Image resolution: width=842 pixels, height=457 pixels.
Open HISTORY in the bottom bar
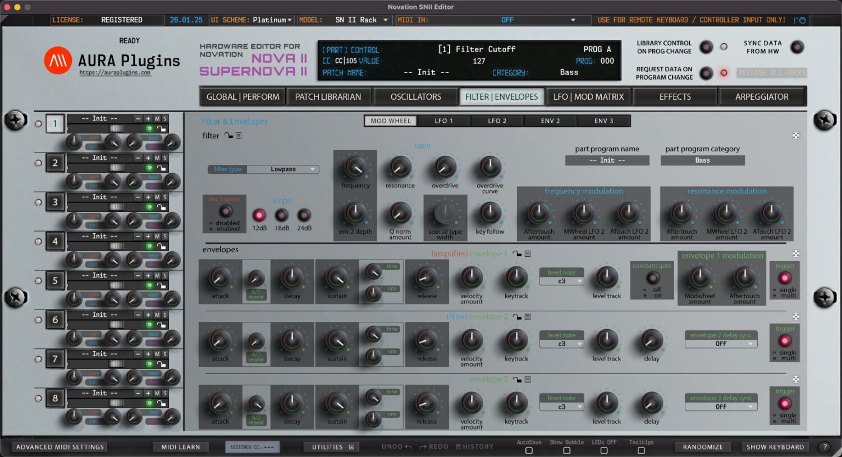click(x=476, y=446)
